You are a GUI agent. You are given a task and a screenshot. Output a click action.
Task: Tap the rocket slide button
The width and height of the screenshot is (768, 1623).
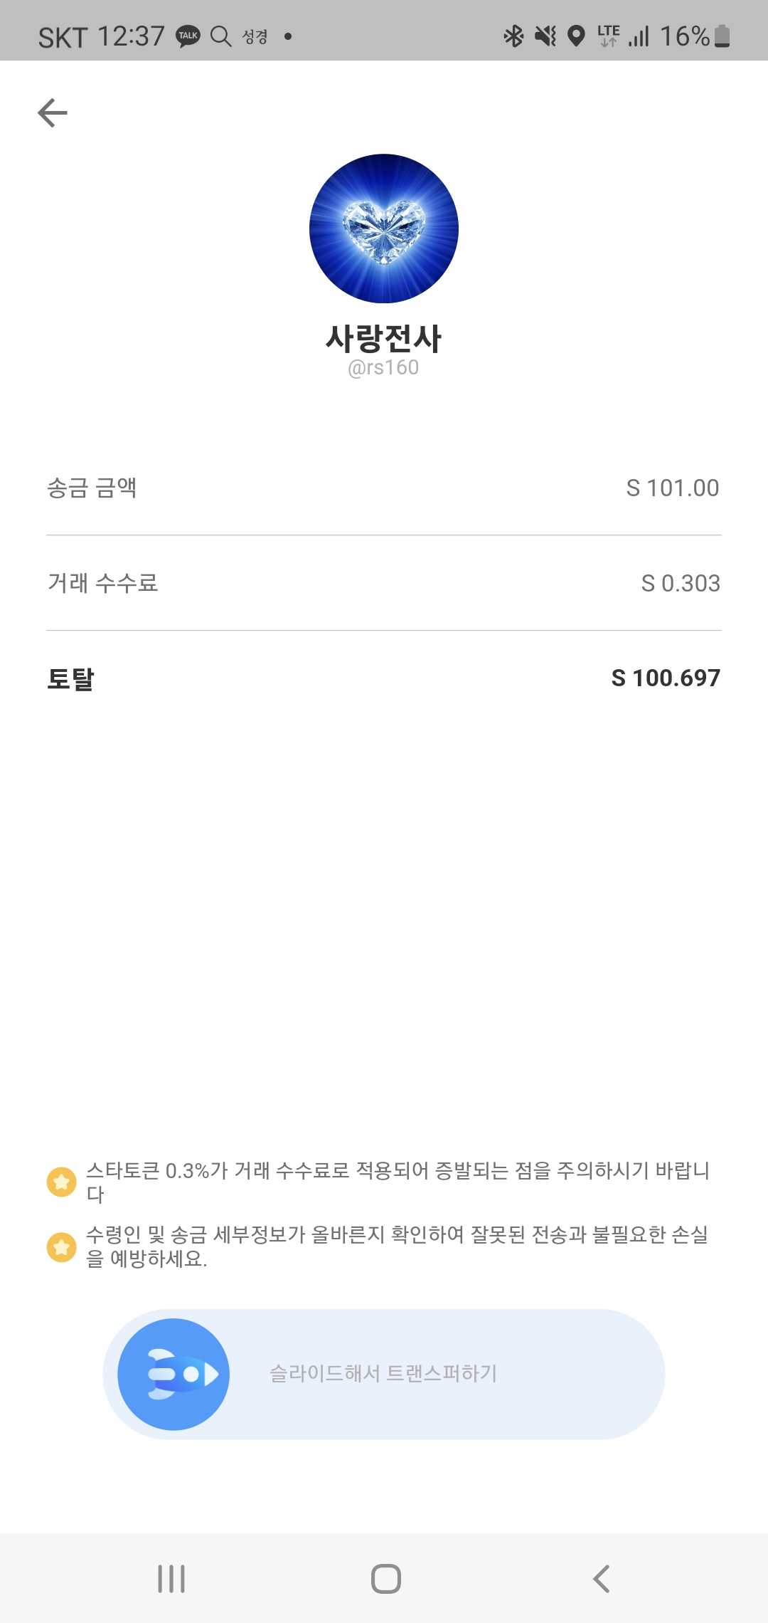174,1374
